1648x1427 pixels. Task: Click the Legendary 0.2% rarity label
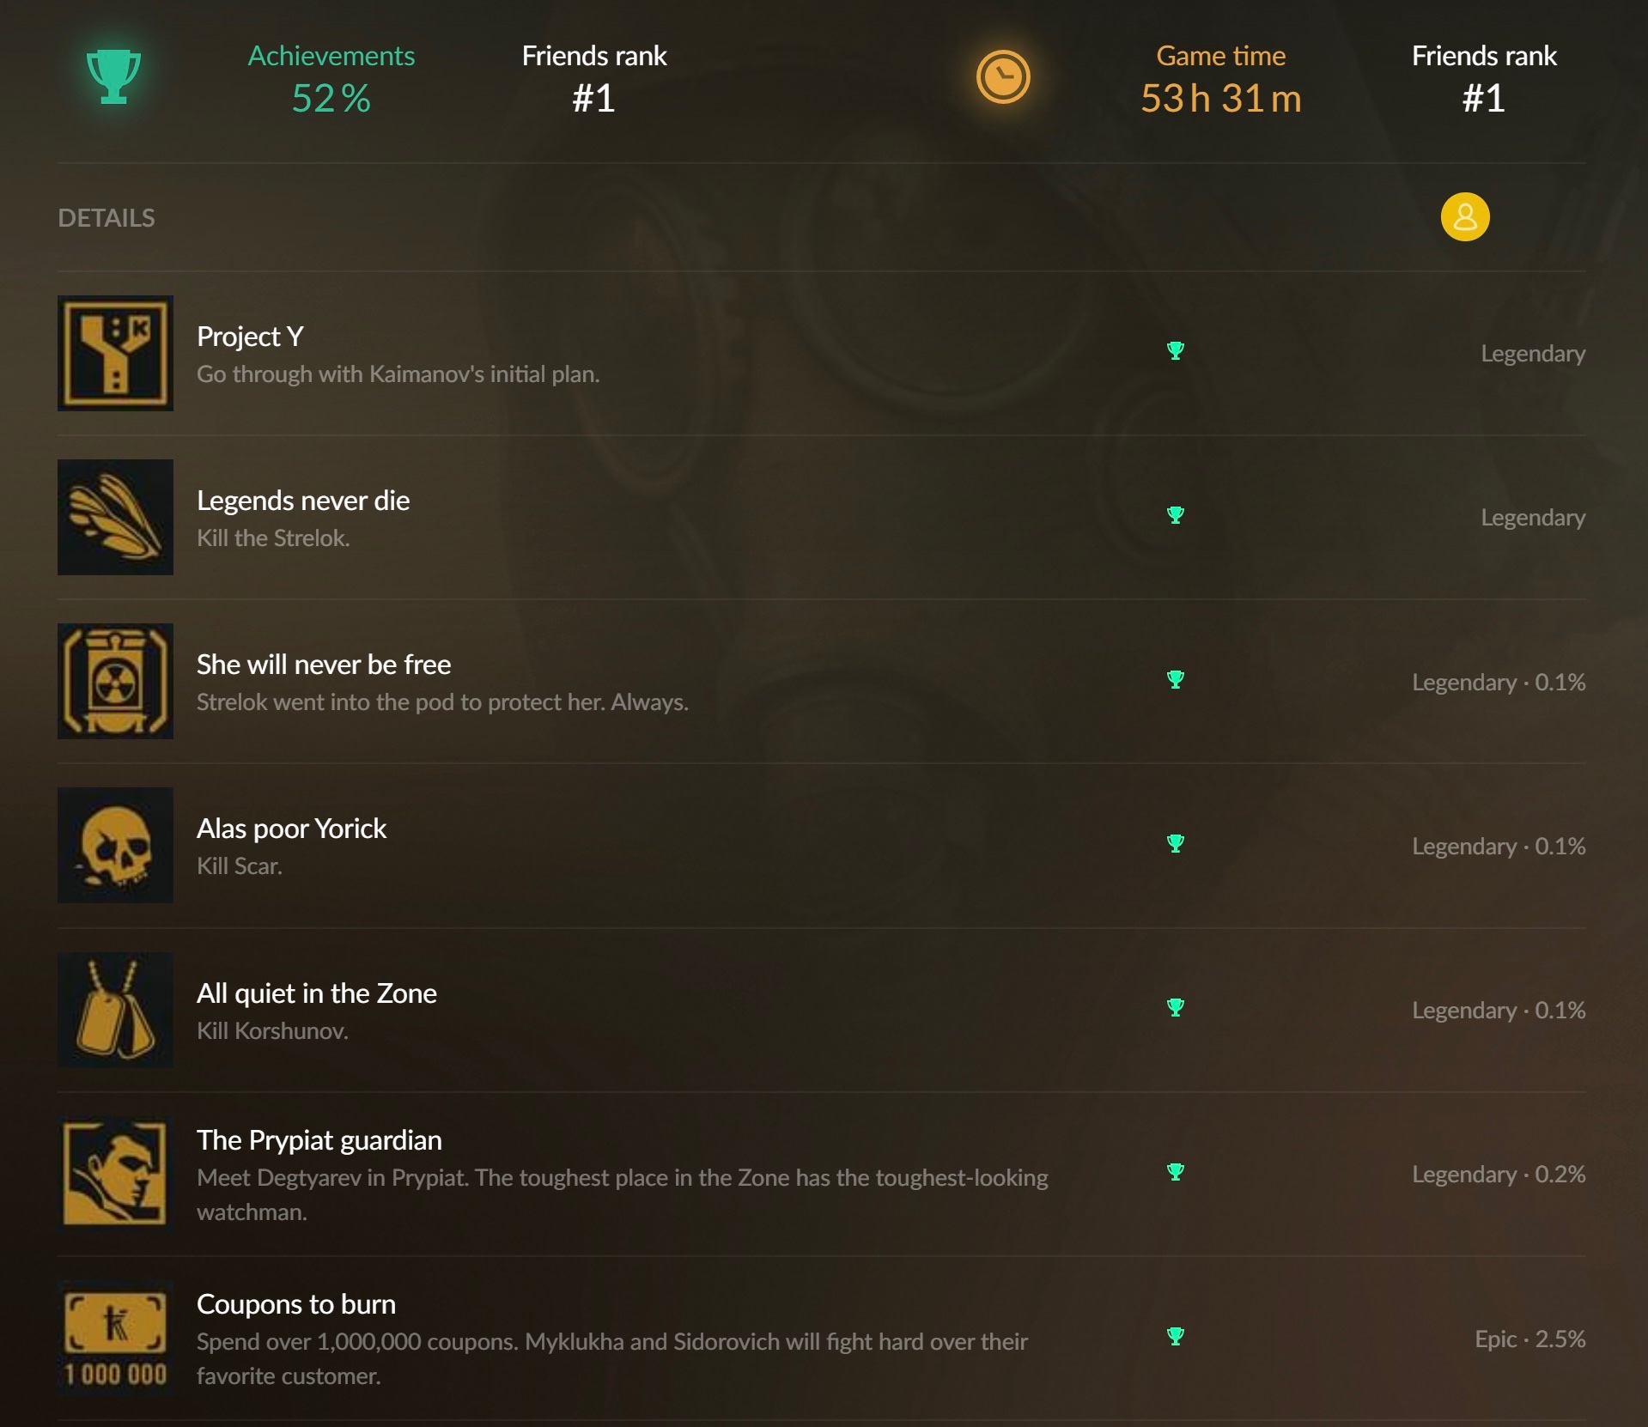(1499, 1175)
